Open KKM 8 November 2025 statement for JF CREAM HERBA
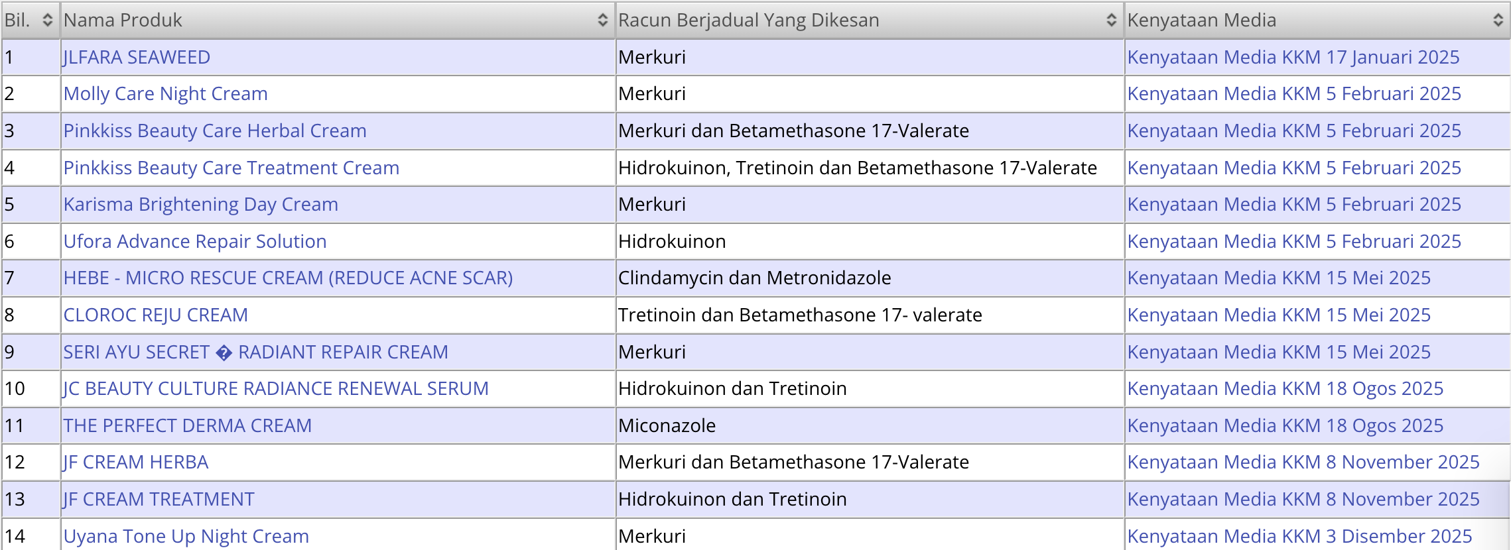1511x550 pixels. tap(1303, 463)
